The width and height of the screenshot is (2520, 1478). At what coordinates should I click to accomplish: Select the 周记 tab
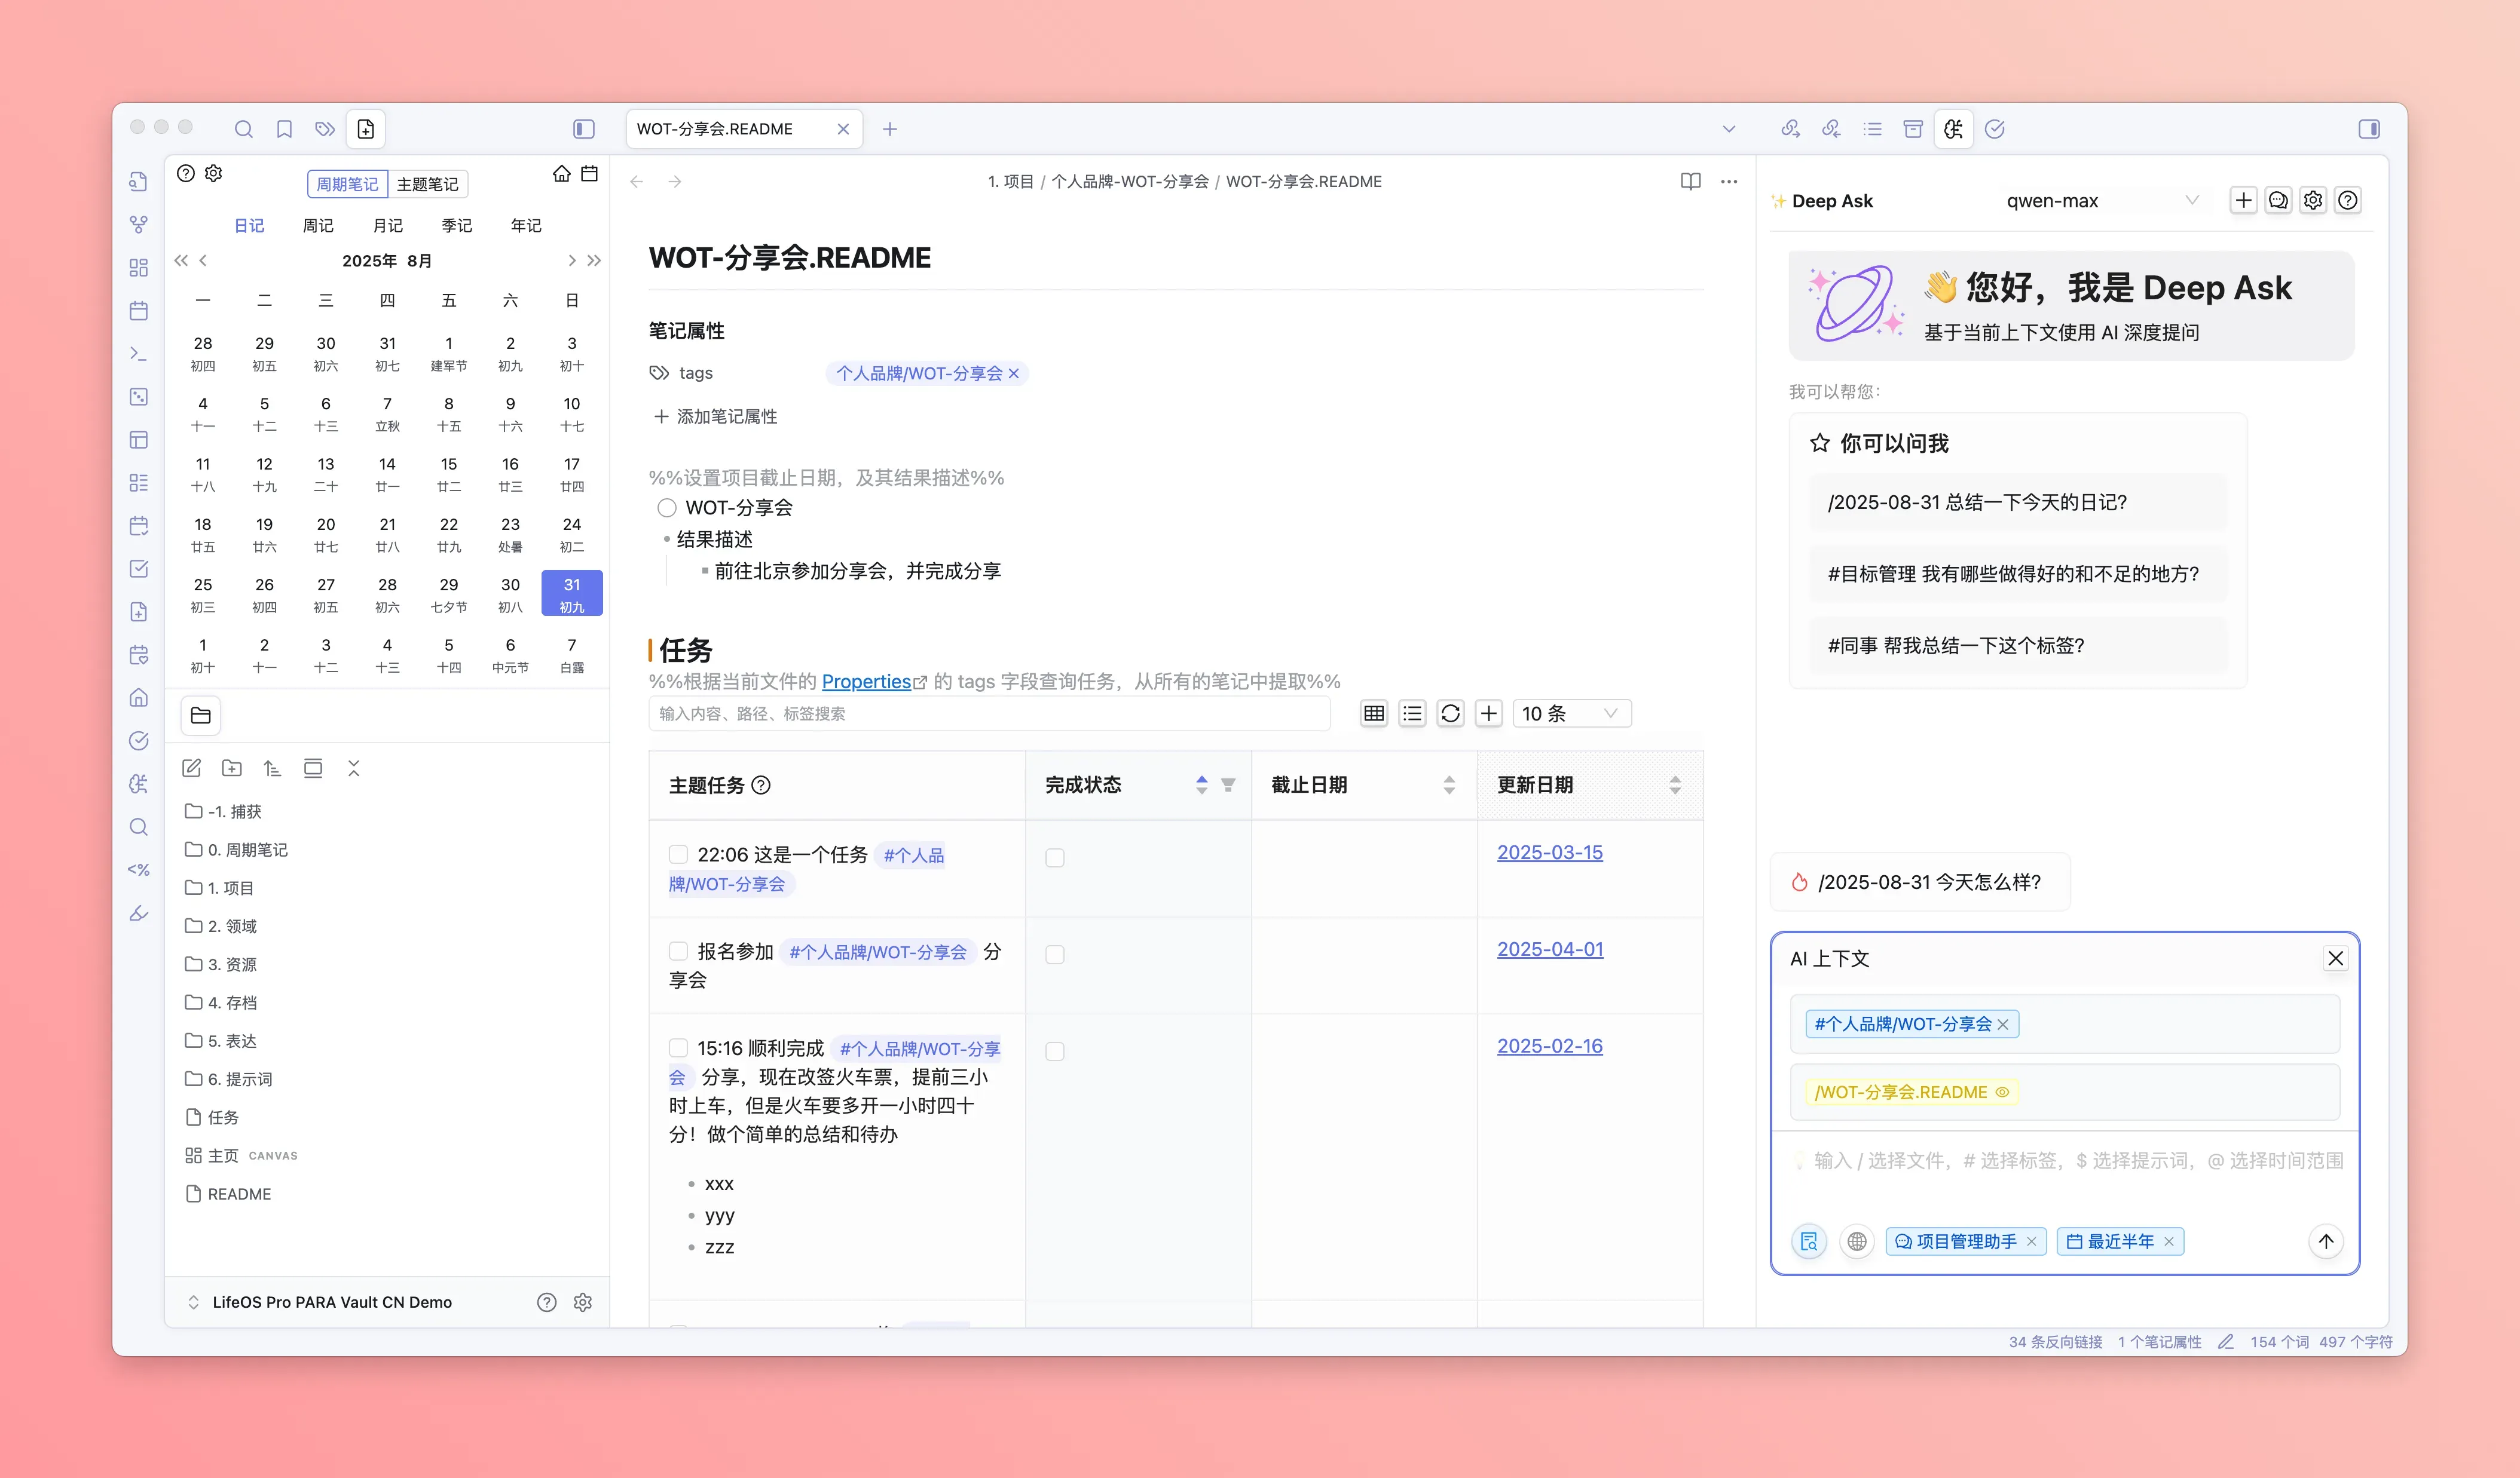(318, 226)
